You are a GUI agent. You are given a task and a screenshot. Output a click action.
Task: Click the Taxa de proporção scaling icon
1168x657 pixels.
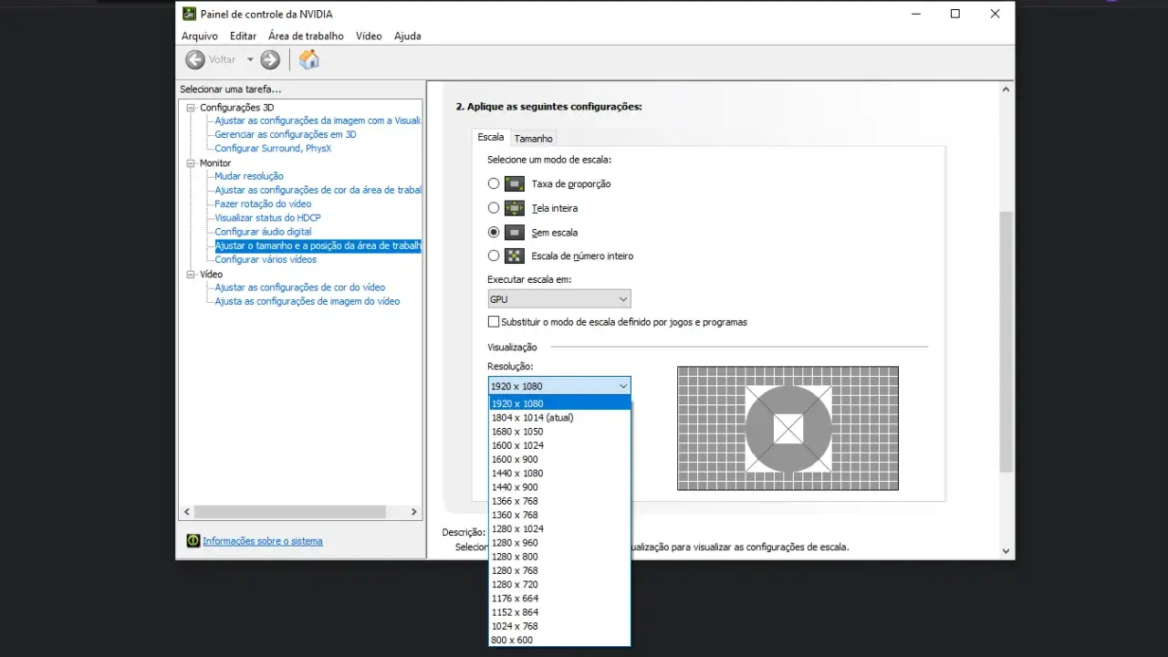coord(515,183)
